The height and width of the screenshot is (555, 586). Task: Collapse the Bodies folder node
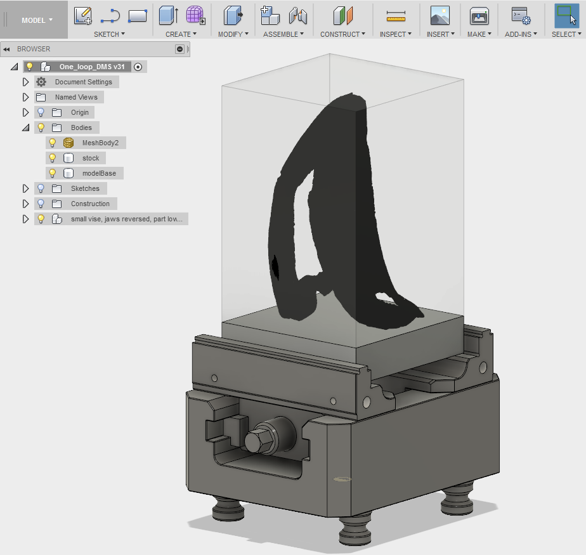pos(25,128)
